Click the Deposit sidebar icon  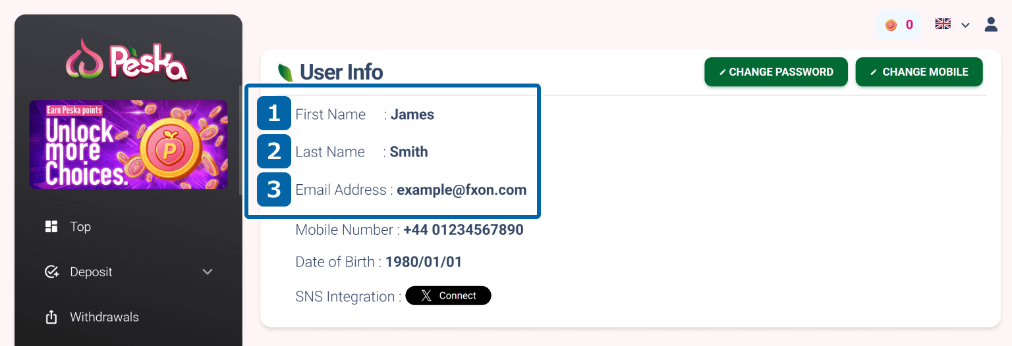51,272
